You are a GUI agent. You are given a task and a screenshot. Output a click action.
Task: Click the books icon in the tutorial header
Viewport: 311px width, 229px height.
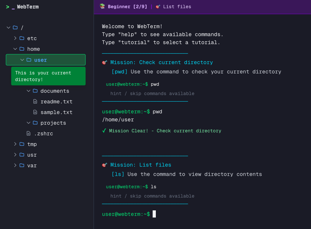pos(102,6)
